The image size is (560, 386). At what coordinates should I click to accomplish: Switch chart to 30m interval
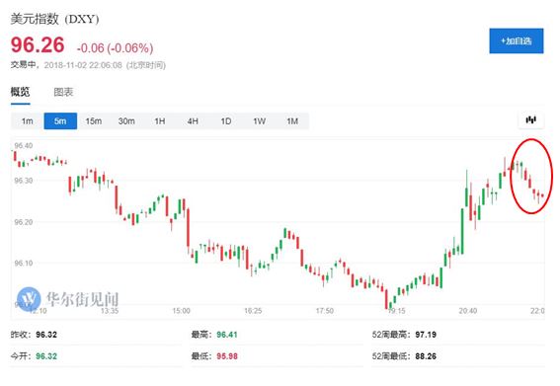click(126, 121)
